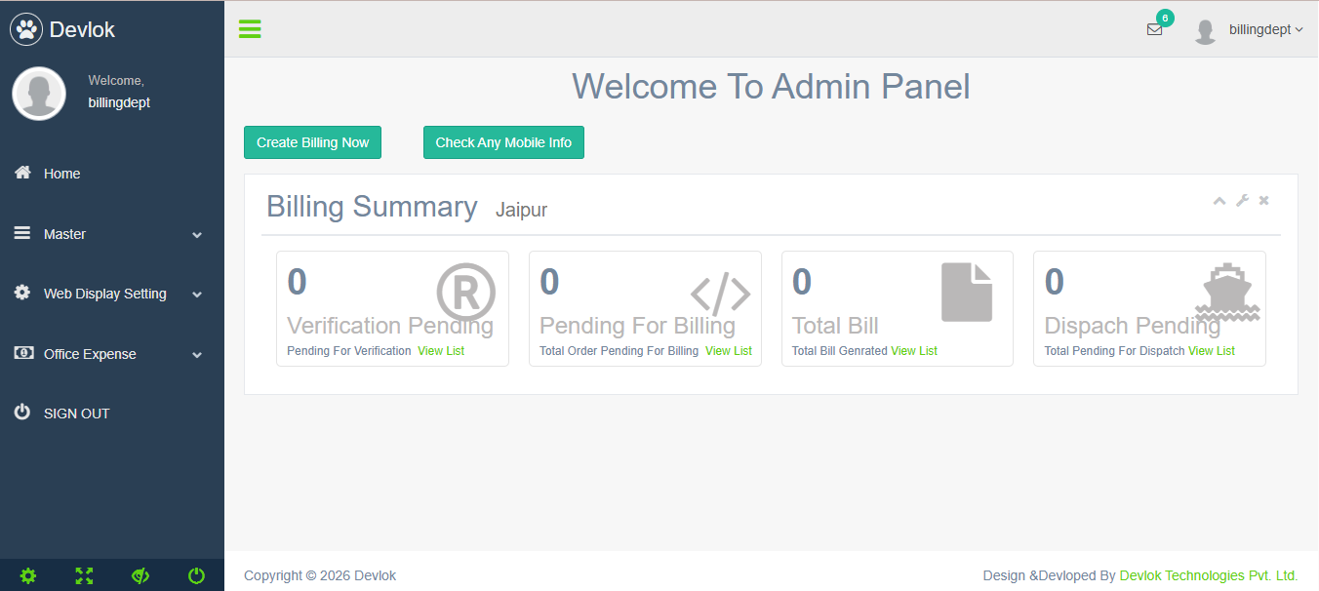
Task: Open Web Display Setting menu
Action: coord(105,294)
